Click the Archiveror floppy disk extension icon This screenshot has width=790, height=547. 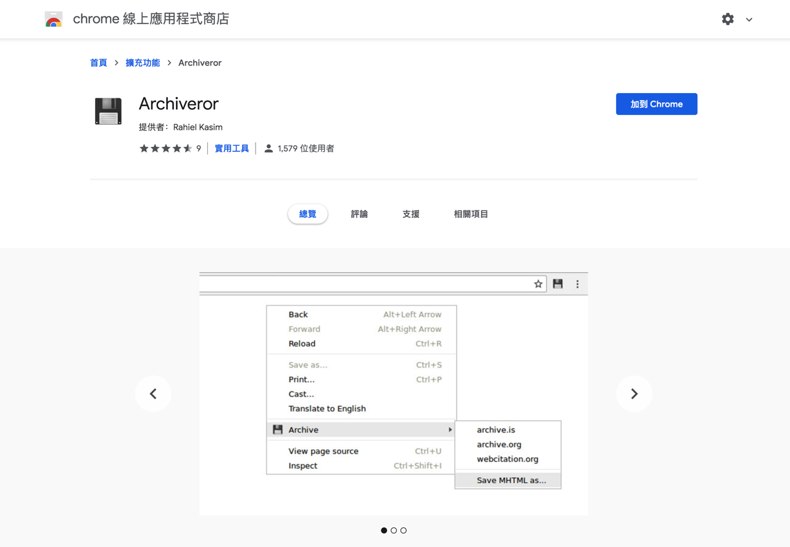tap(108, 111)
